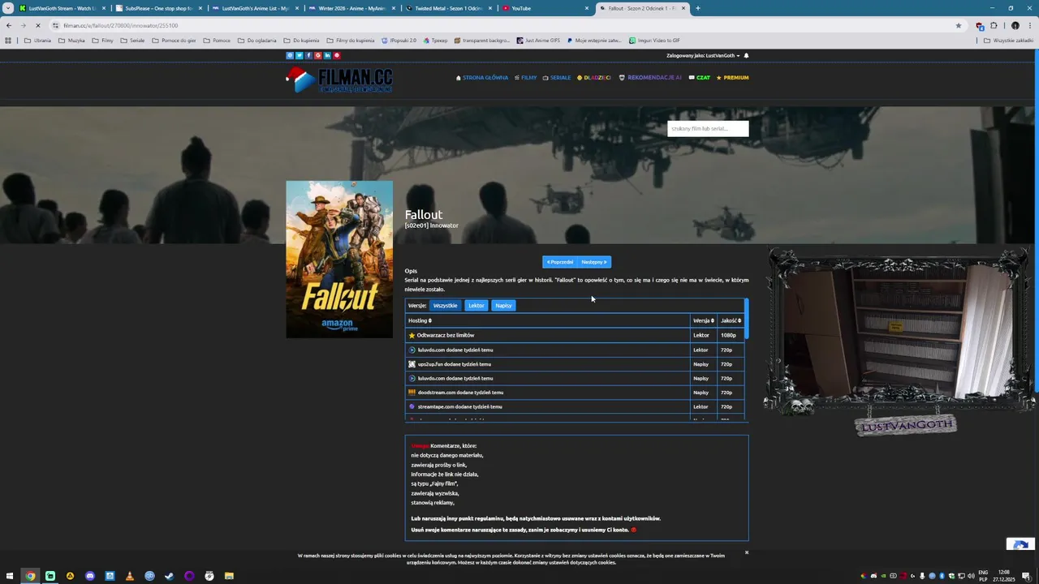This screenshot has height=584, width=1039.
Task: Open the Windows Start menu
Action: click(10, 576)
